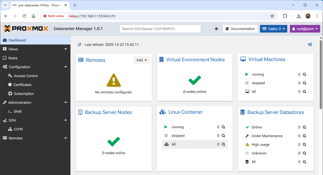Search High usage datastores magnifier icon
This screenshot has height=175, width=323.
[304, 145]
